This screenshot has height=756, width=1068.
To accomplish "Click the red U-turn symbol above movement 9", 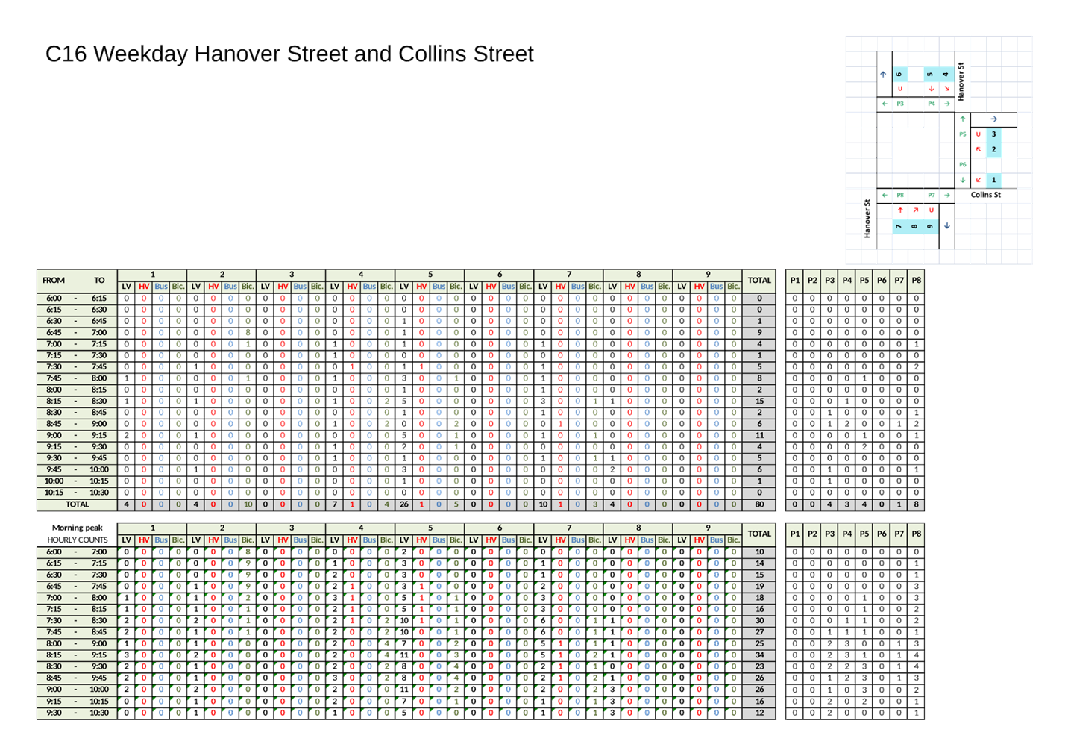I will [x=932, y=210].
